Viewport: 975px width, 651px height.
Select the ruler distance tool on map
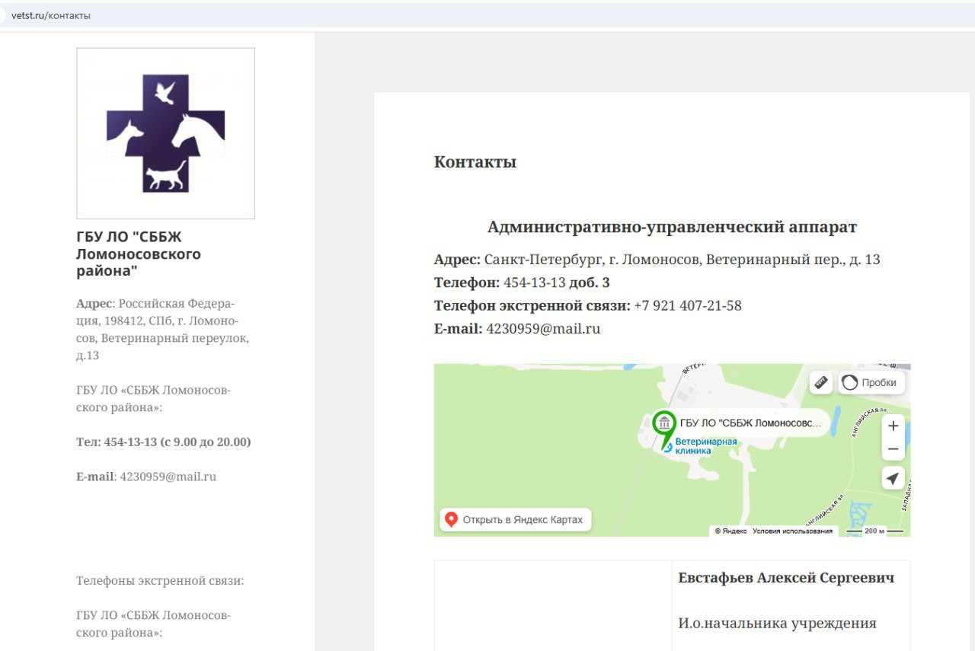click(x=821, y=382)
